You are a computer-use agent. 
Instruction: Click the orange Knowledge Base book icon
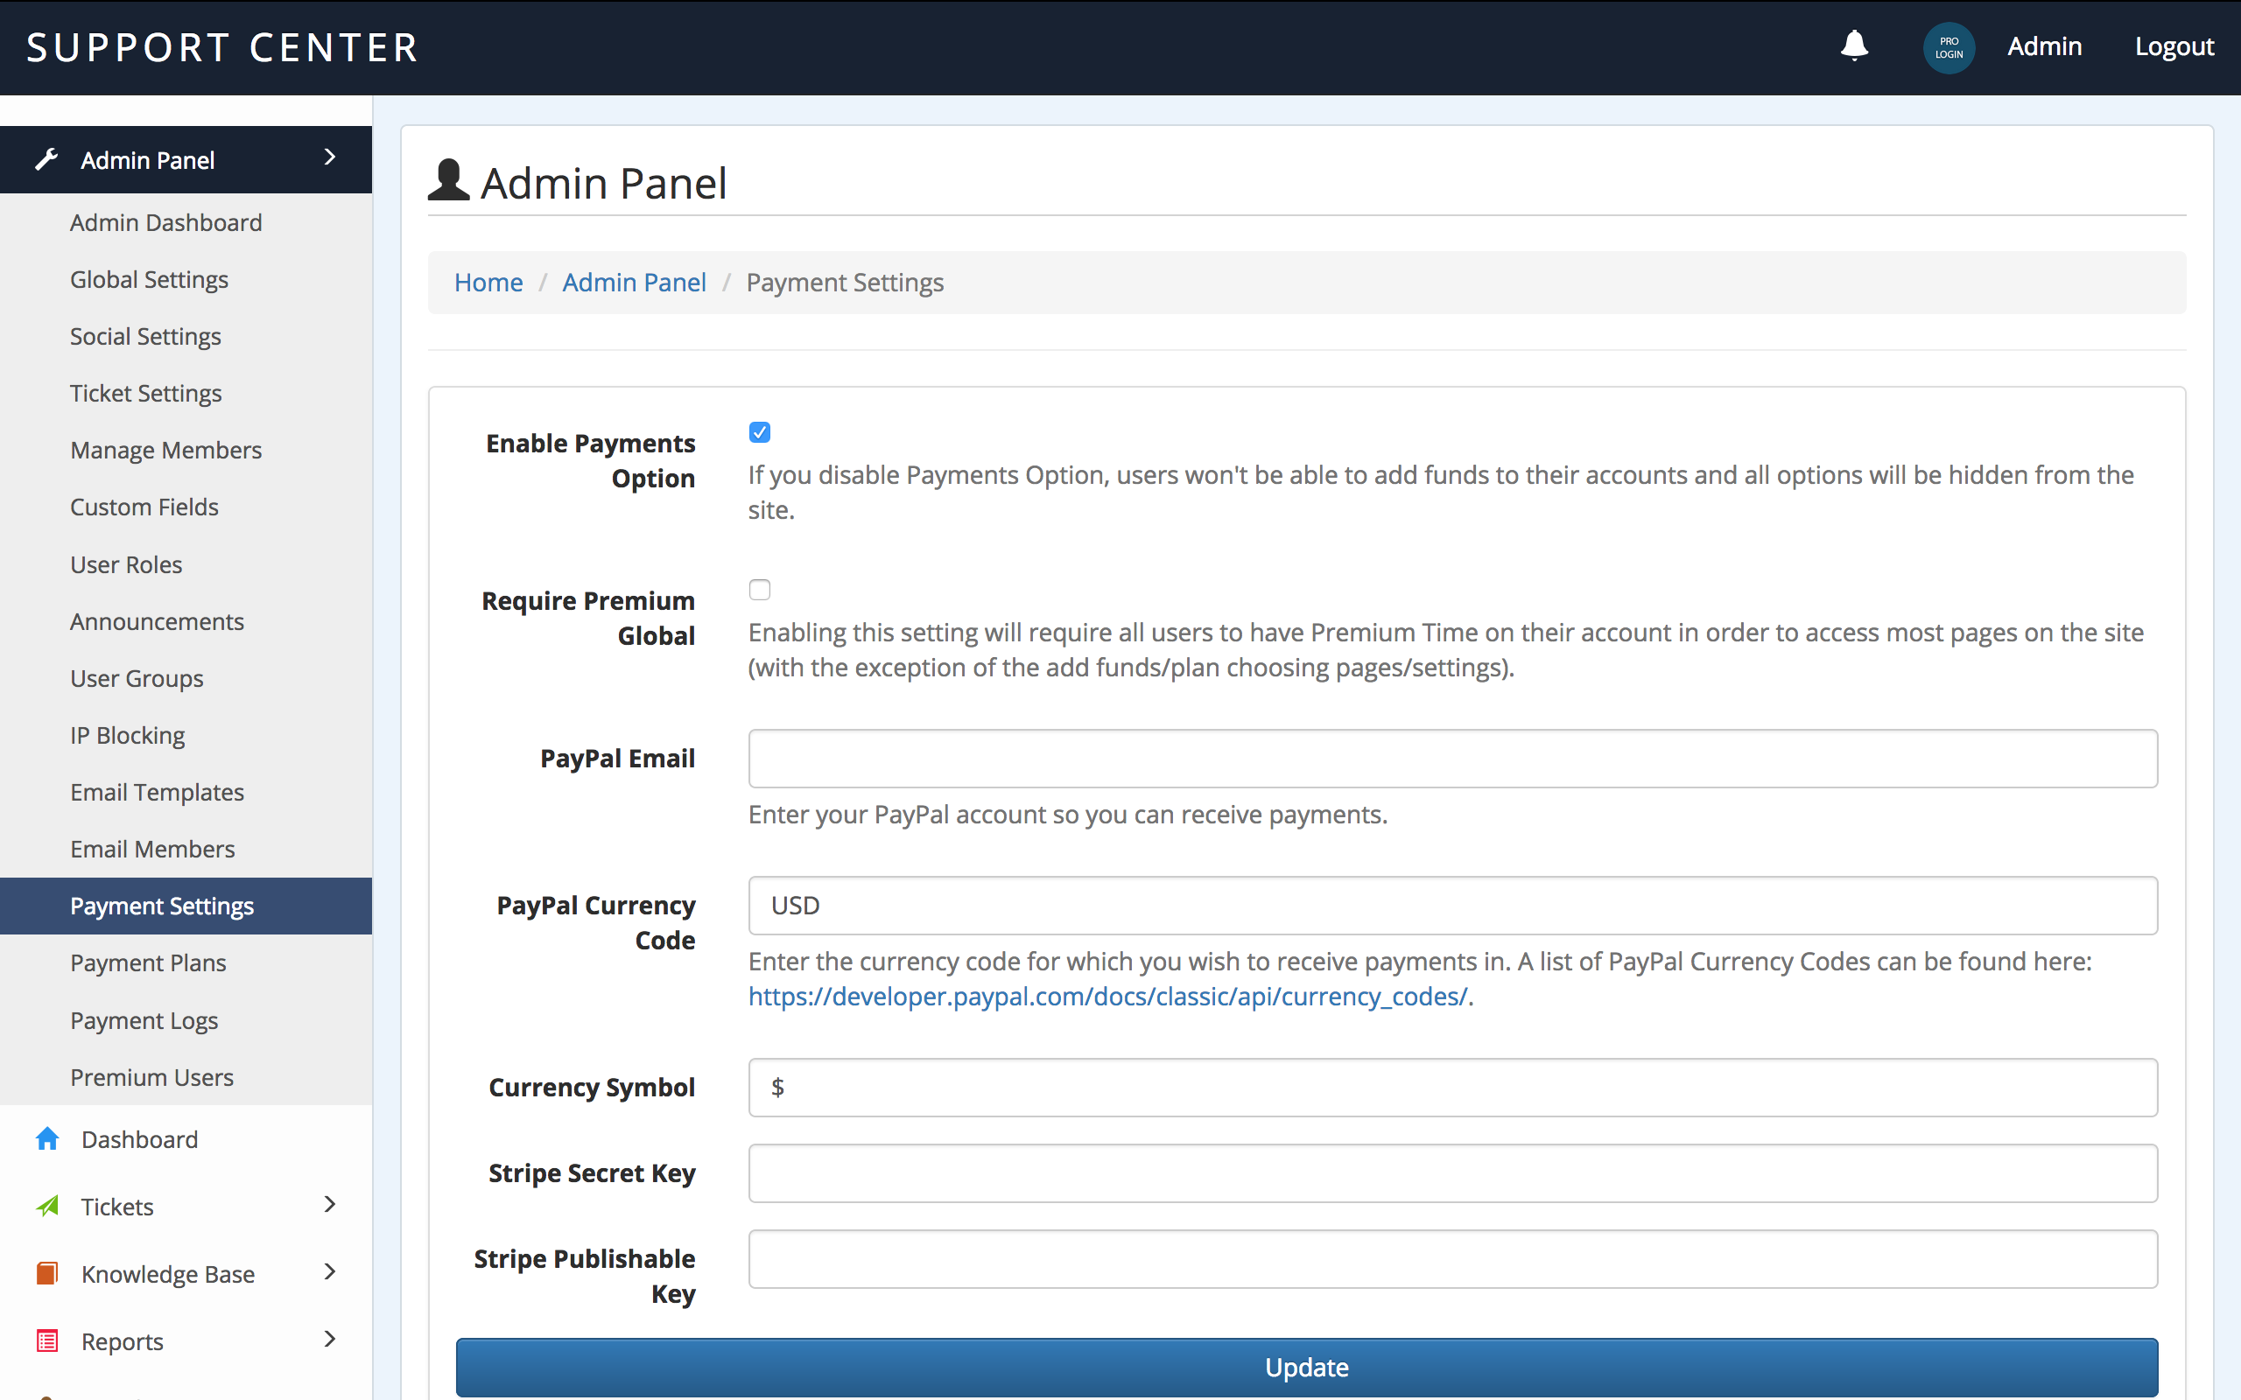click(x=47, y=1274)
